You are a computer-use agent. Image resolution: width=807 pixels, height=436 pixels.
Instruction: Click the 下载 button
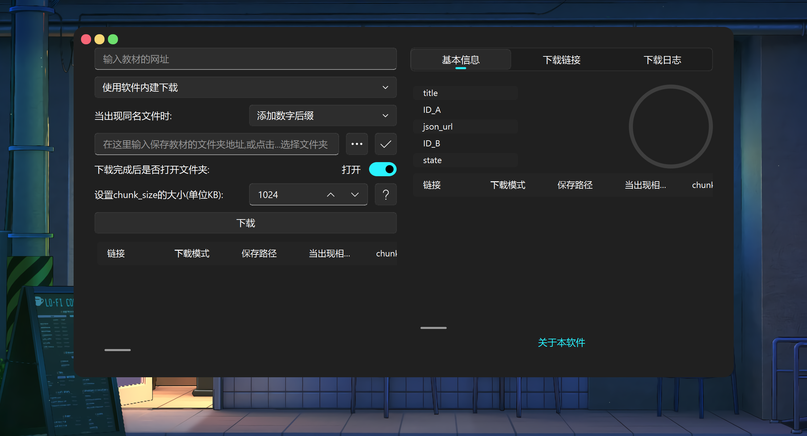coord(245,223)
